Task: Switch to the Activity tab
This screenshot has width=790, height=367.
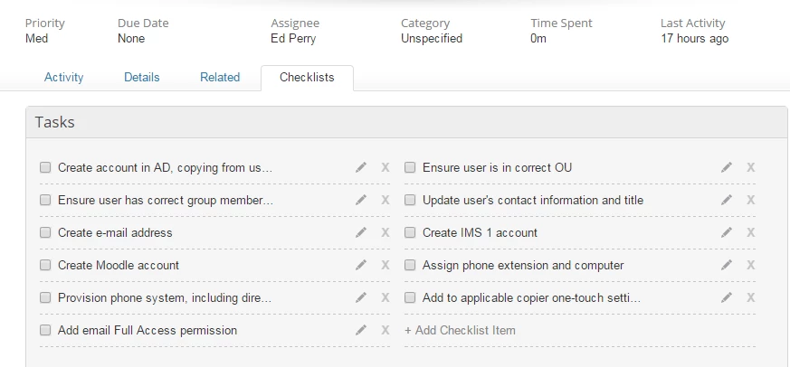Action: point(63,78)
